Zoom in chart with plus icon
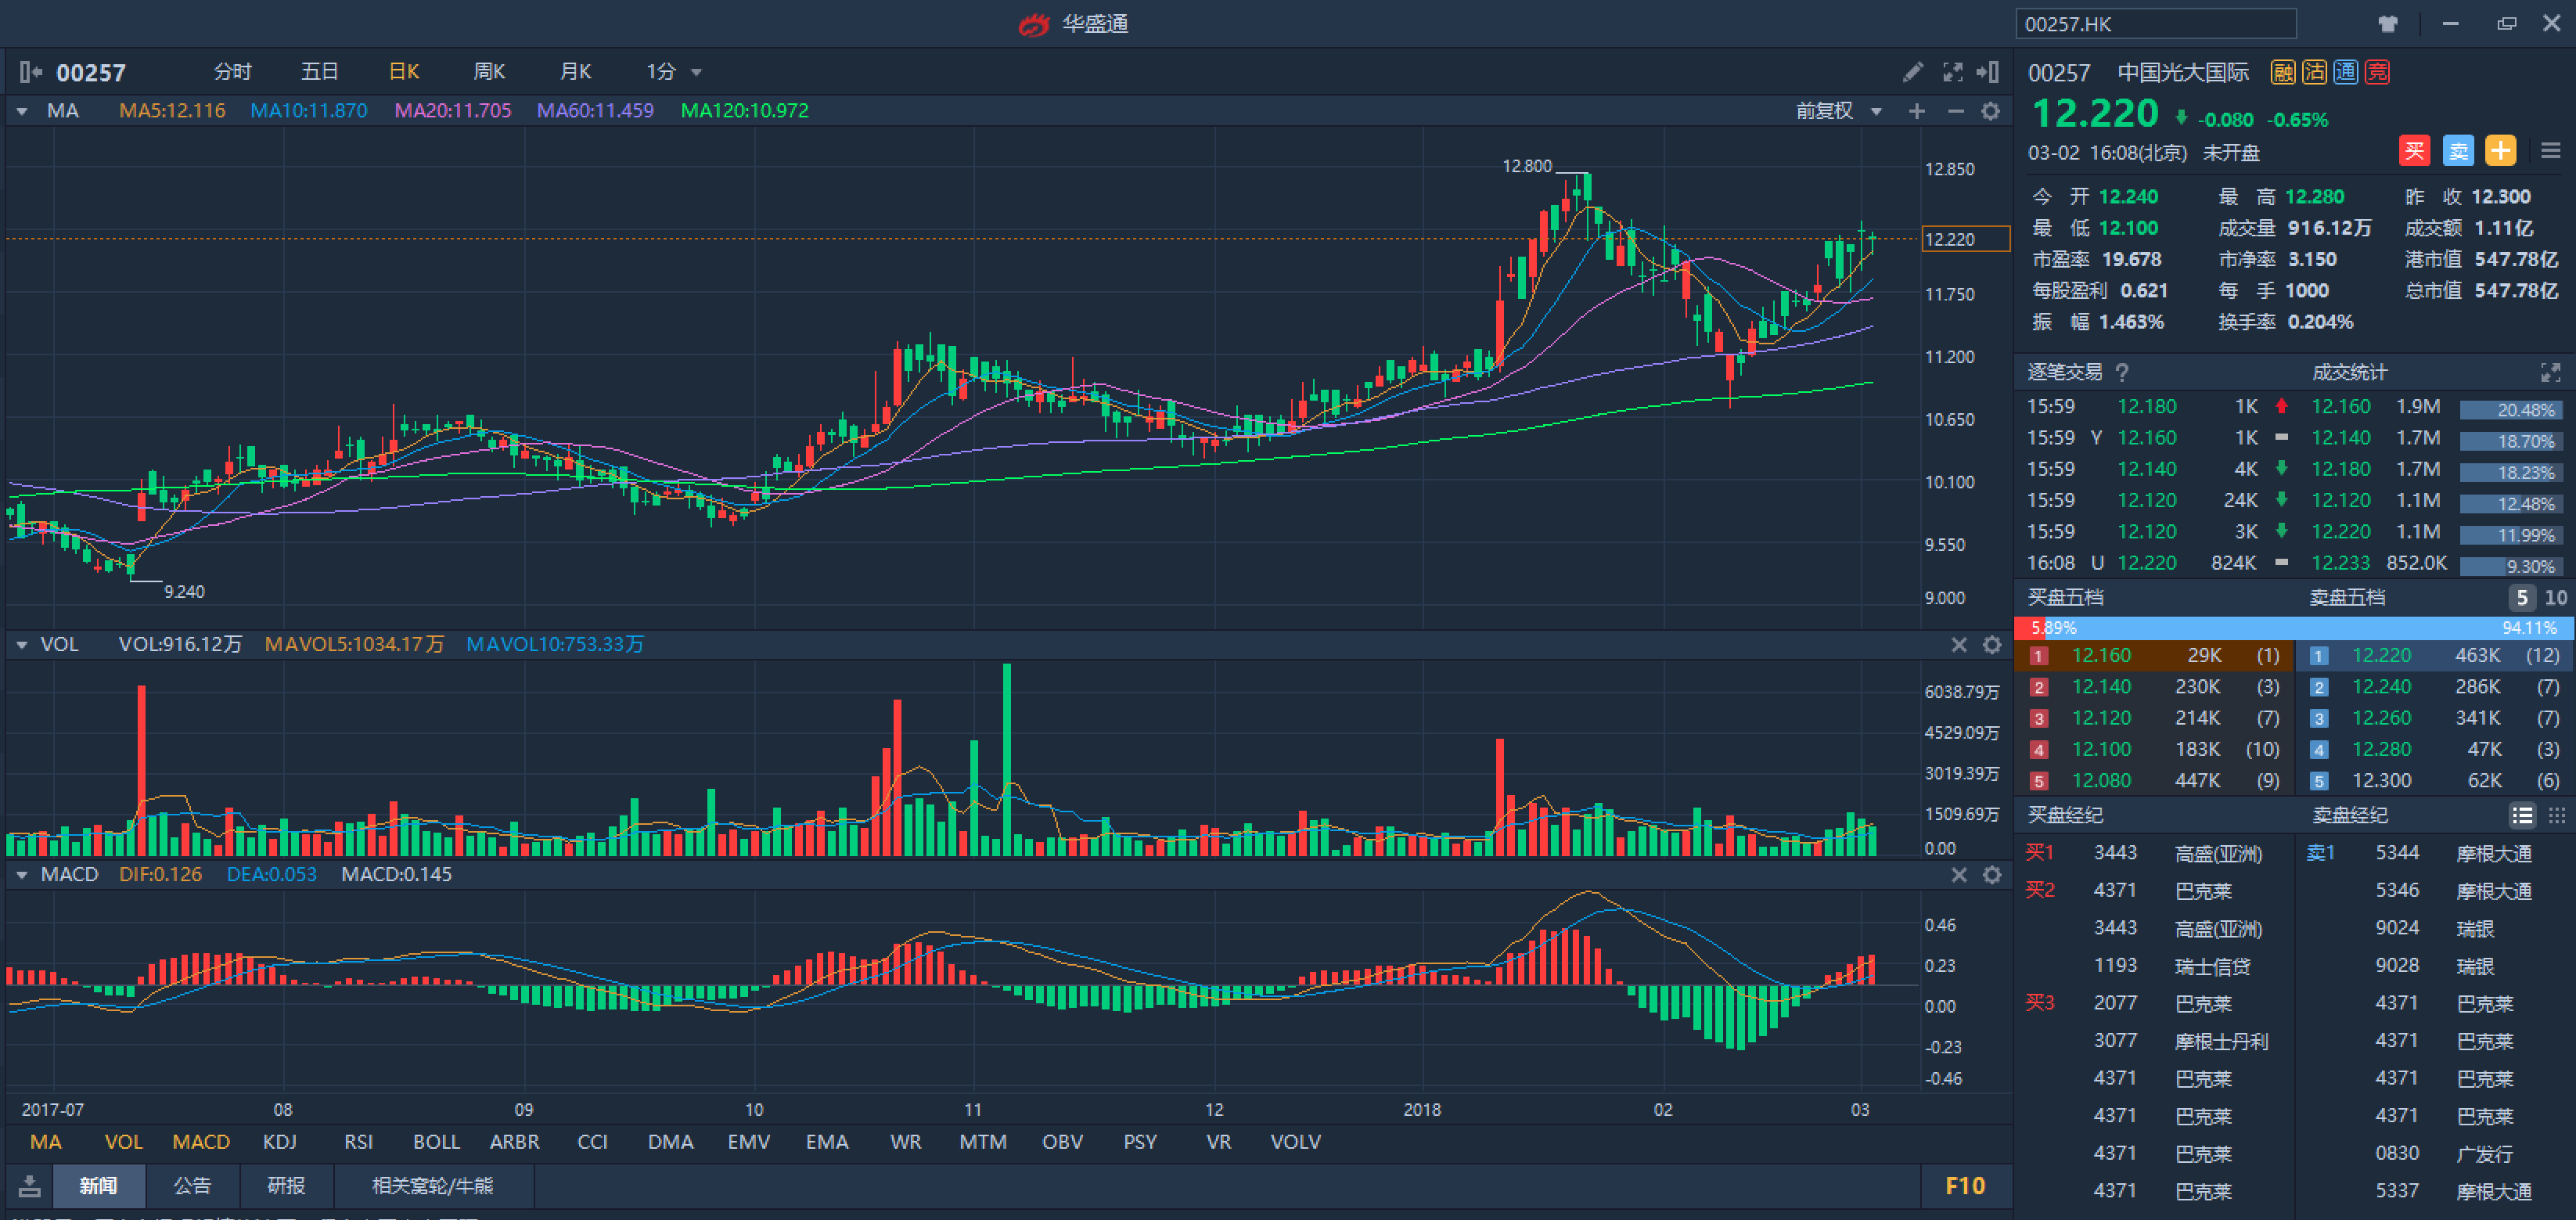 [x=1916, y=111]
